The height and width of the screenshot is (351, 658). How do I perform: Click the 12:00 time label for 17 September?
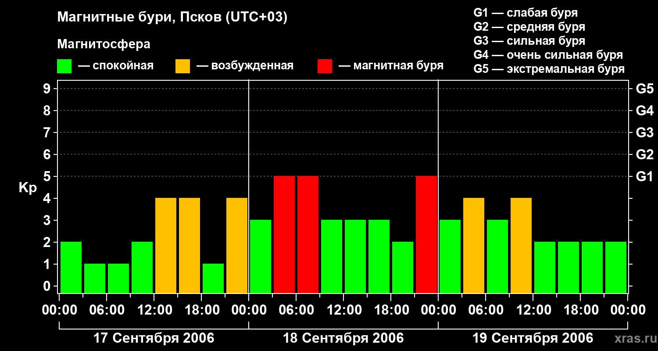[154, 310]
